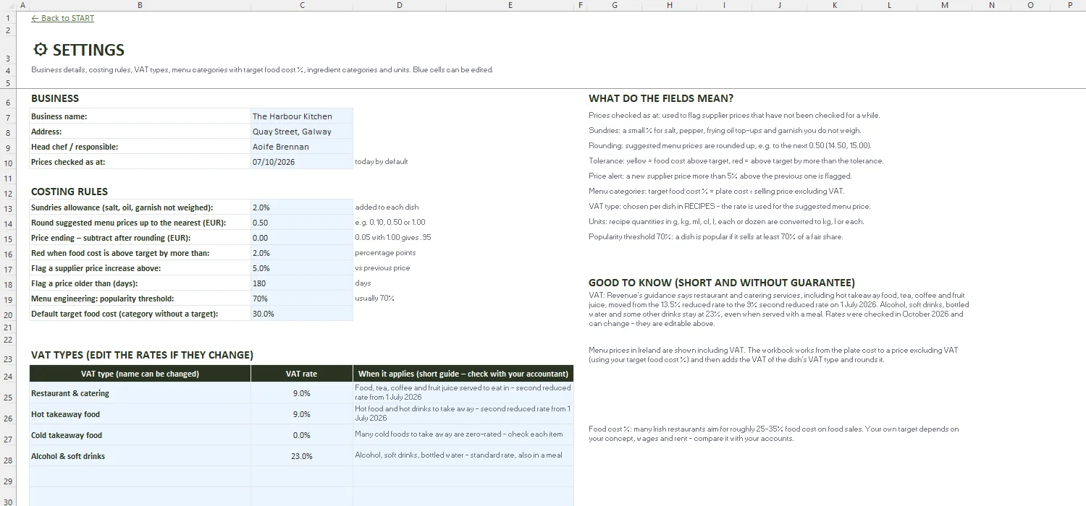Edit the sundries allowance value 2.0%
Viewport: 1086px width, 506px height.
tap(302, 207)
